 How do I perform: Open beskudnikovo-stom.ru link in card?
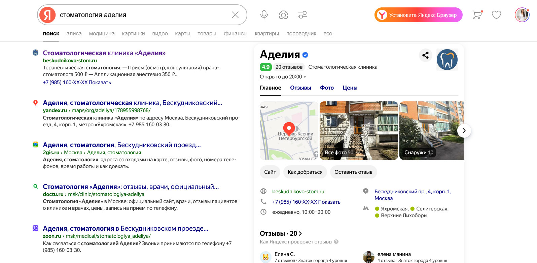tap(298, 192)
